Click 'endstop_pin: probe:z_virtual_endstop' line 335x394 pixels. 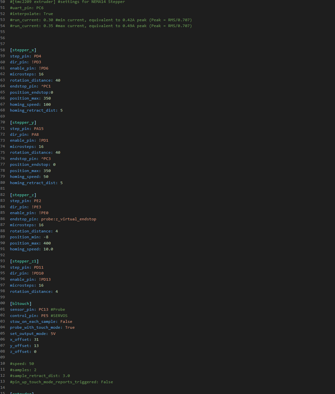click(x=53, y=219)
